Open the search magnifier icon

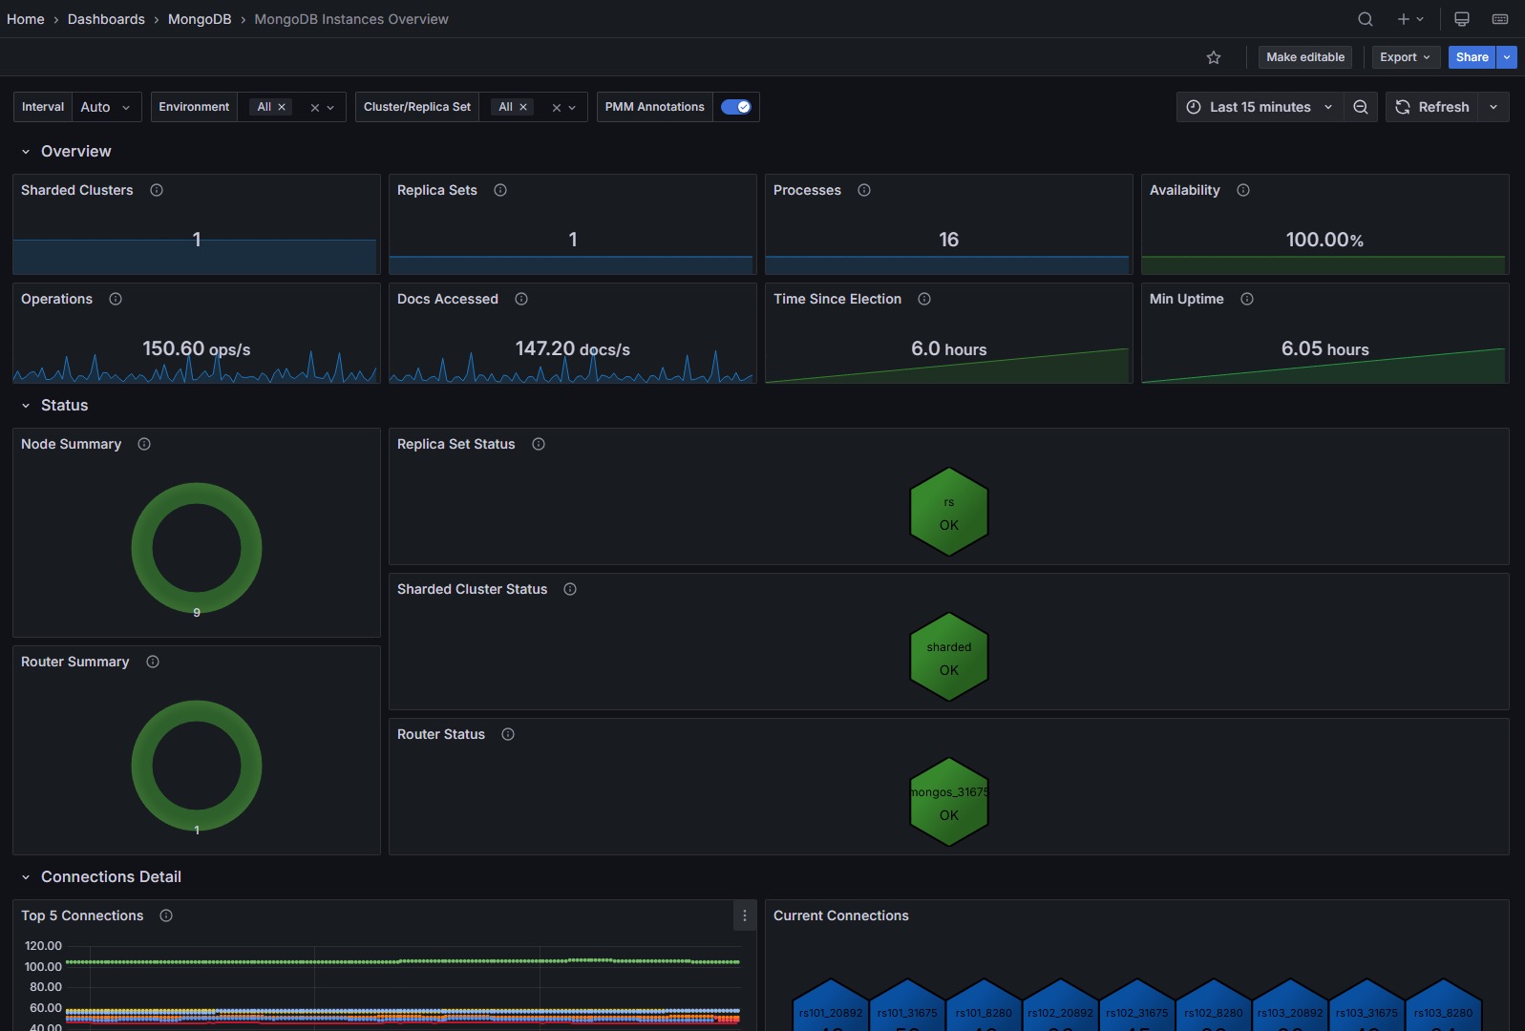coord(1366,19)
